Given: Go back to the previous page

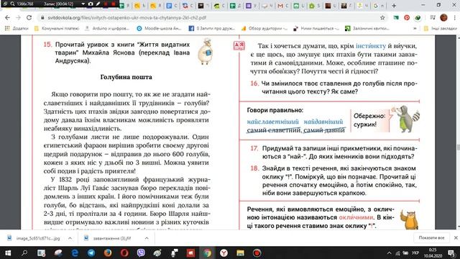Looking at the screenshot, I should (7, 17).
